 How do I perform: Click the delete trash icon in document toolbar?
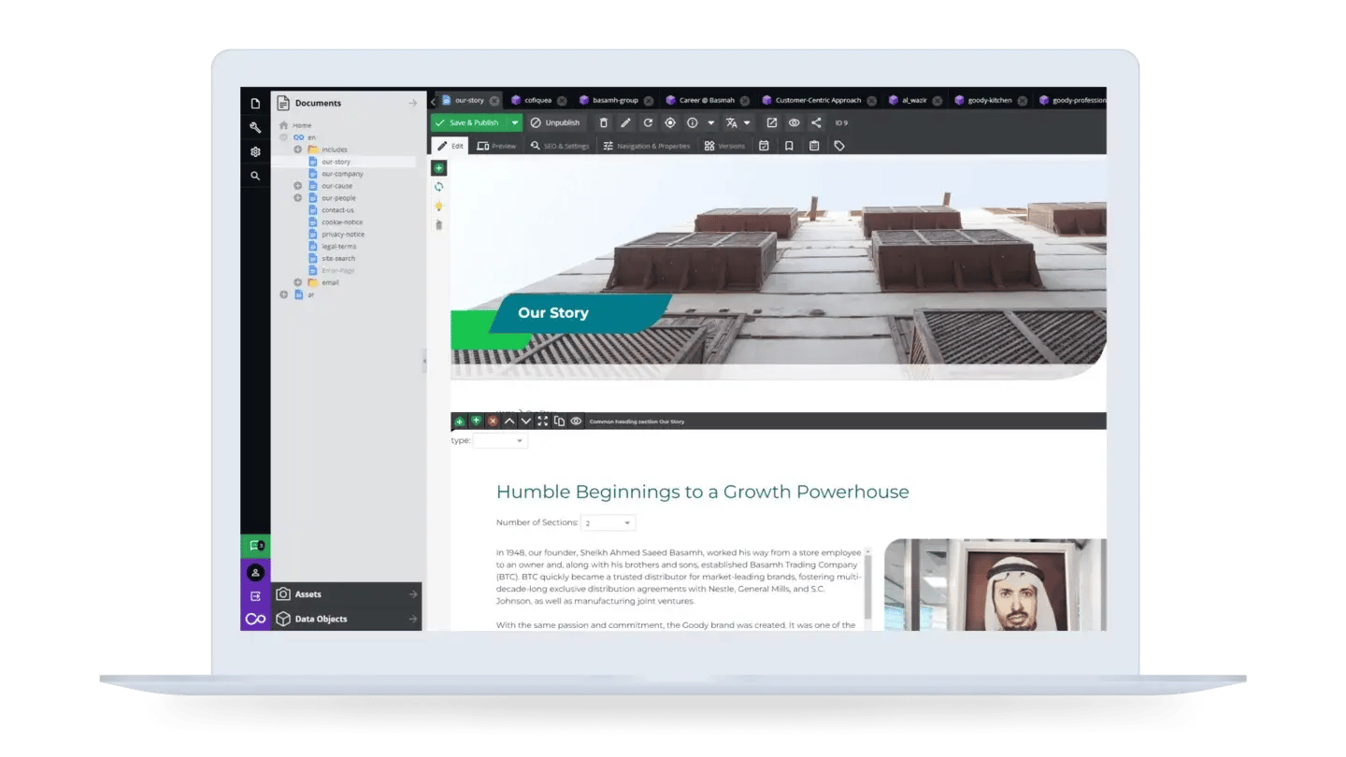[x=603, y=122]
